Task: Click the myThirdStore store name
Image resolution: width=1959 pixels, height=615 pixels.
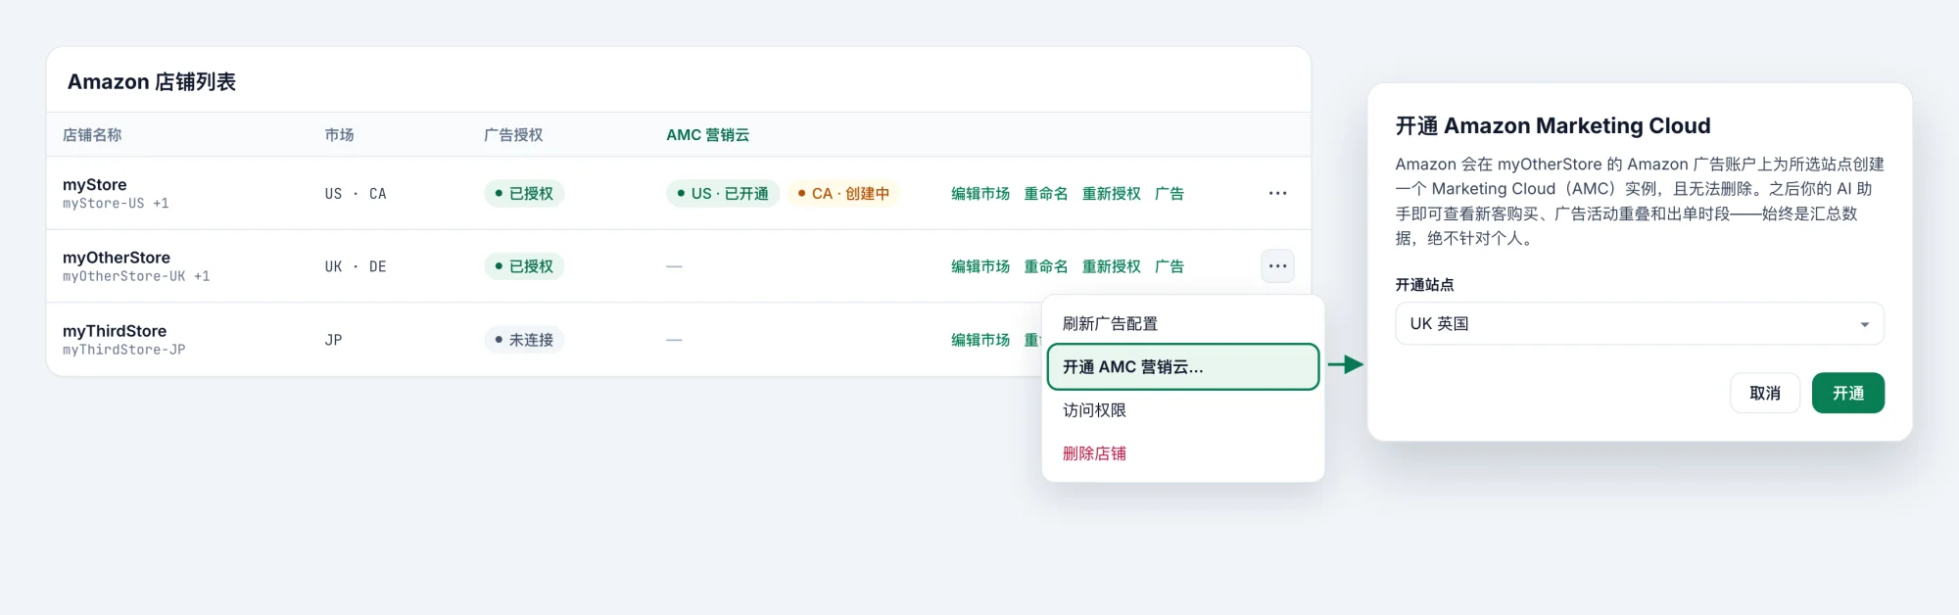Action: (115, 331)
